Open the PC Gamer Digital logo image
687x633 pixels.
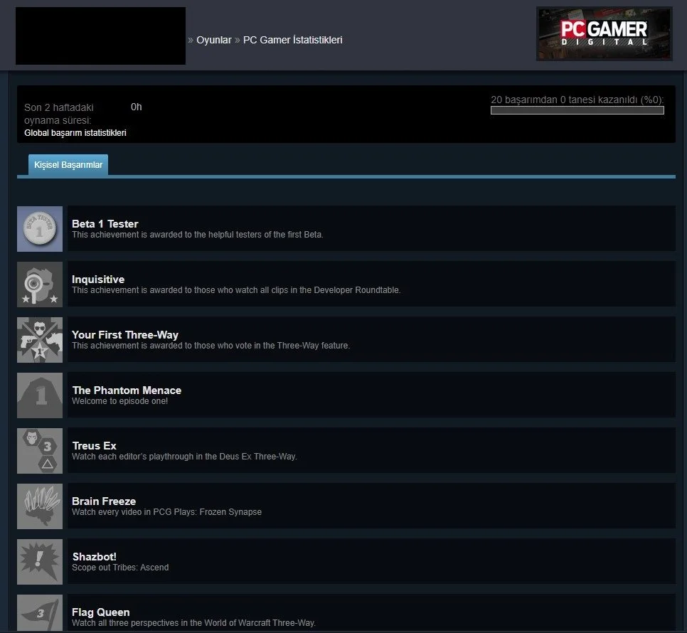[605, 33]
